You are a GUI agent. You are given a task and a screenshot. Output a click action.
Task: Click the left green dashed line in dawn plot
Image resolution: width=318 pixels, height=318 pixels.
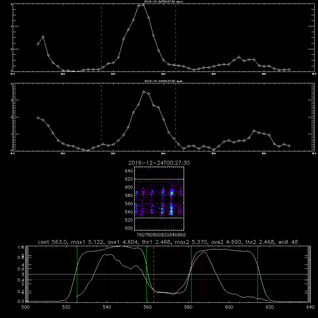[x=101, y=38]
